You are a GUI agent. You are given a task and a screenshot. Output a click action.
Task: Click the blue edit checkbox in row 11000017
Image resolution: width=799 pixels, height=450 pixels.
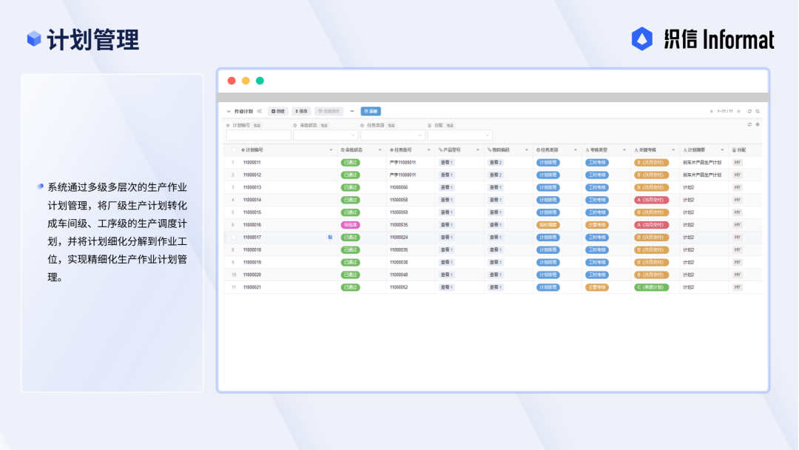(330, 238)
